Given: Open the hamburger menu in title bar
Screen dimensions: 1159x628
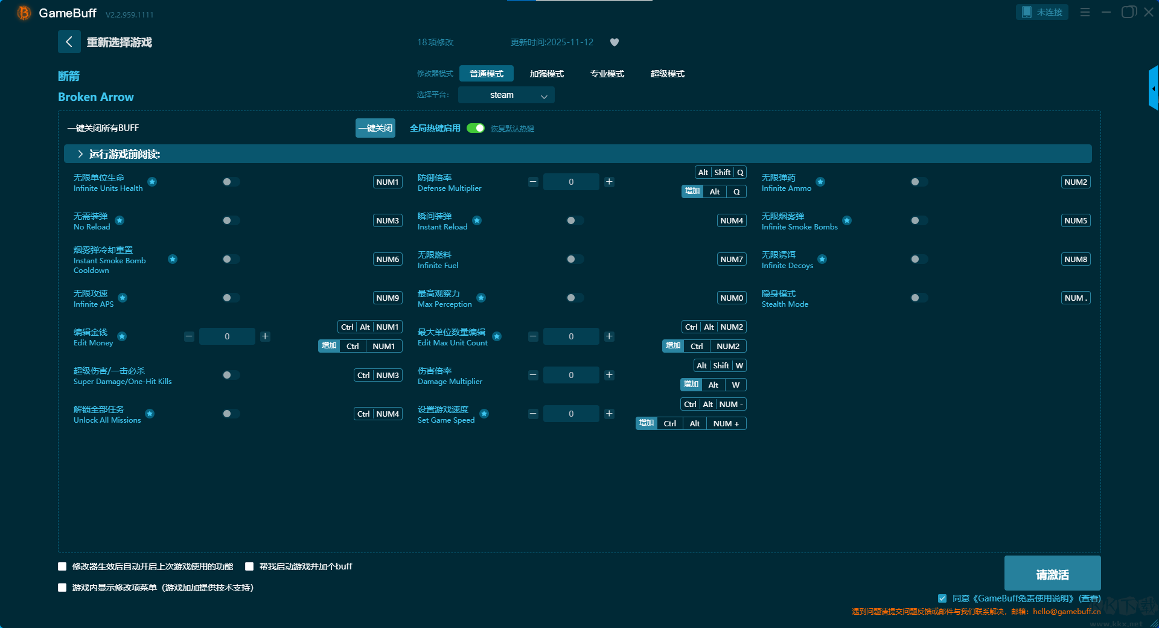Looking at the screenshot, I should [x=1085, y=12].
